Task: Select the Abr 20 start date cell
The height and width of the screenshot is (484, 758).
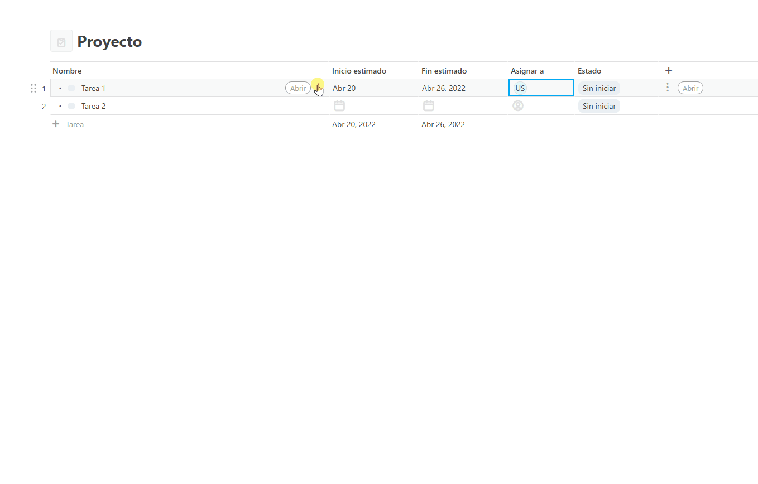Action: pos(374,88)
